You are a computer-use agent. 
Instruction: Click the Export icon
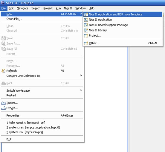click(x=3, y=108)
